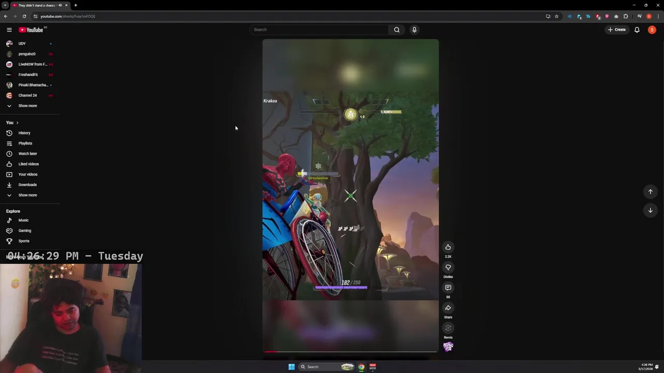Go to the previous Short arrow
The height and width of the screenshot is (373, 664).
(651, 192)
